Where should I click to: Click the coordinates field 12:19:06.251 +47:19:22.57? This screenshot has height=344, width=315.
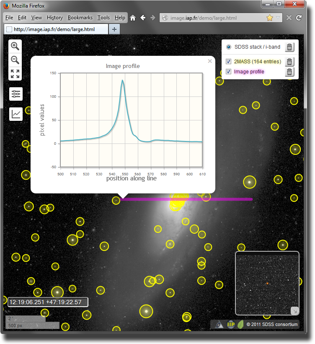click(48, 302)
